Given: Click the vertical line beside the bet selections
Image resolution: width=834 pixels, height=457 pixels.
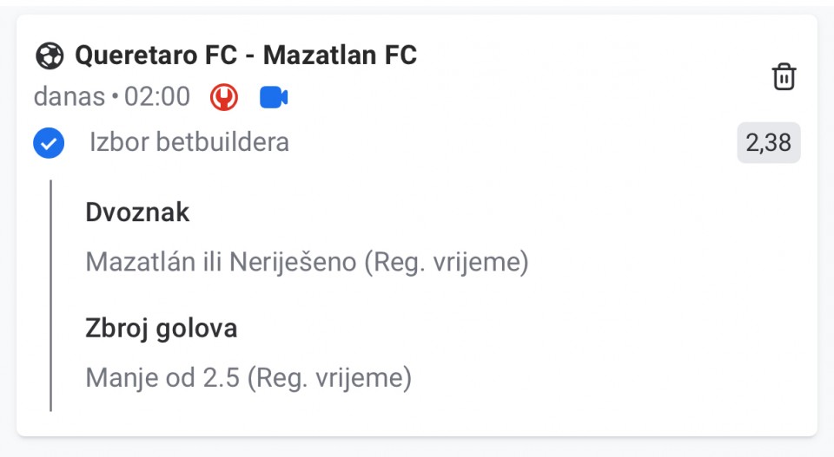Looking at the screenshot, I should click(51, 295).
